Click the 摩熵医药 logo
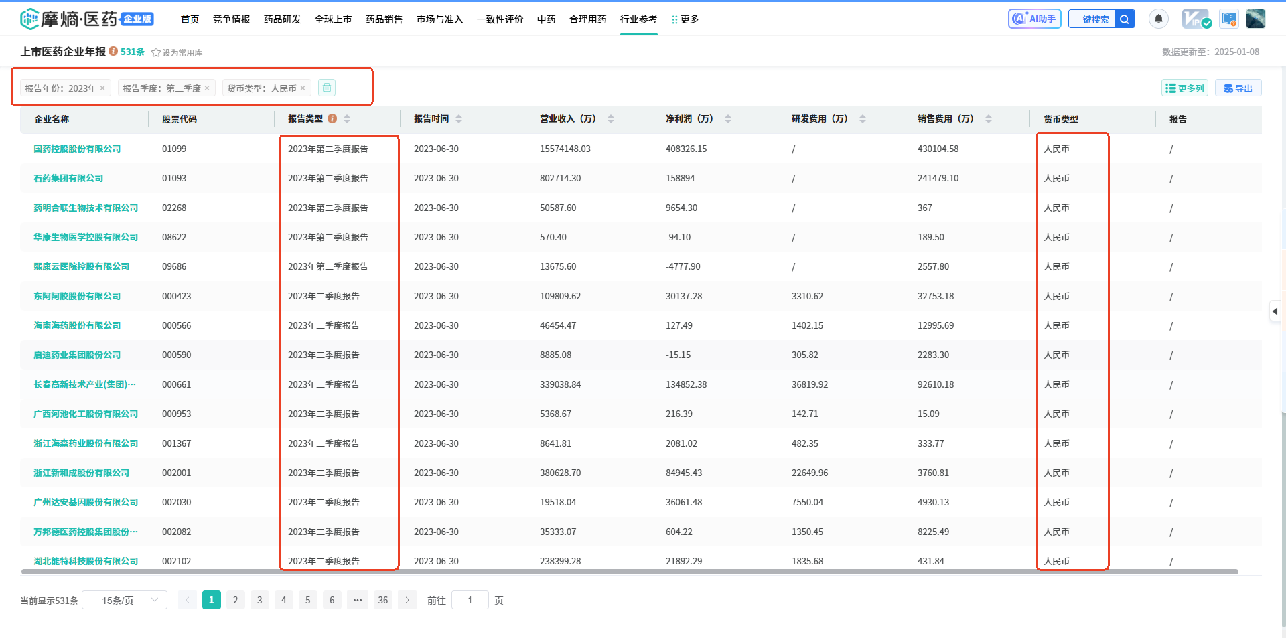The image size is (1286, 638). pyautogui.click(x=87, y=19)
